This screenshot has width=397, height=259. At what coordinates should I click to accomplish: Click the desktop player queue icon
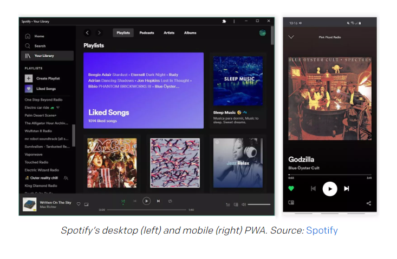click(228, 204)
